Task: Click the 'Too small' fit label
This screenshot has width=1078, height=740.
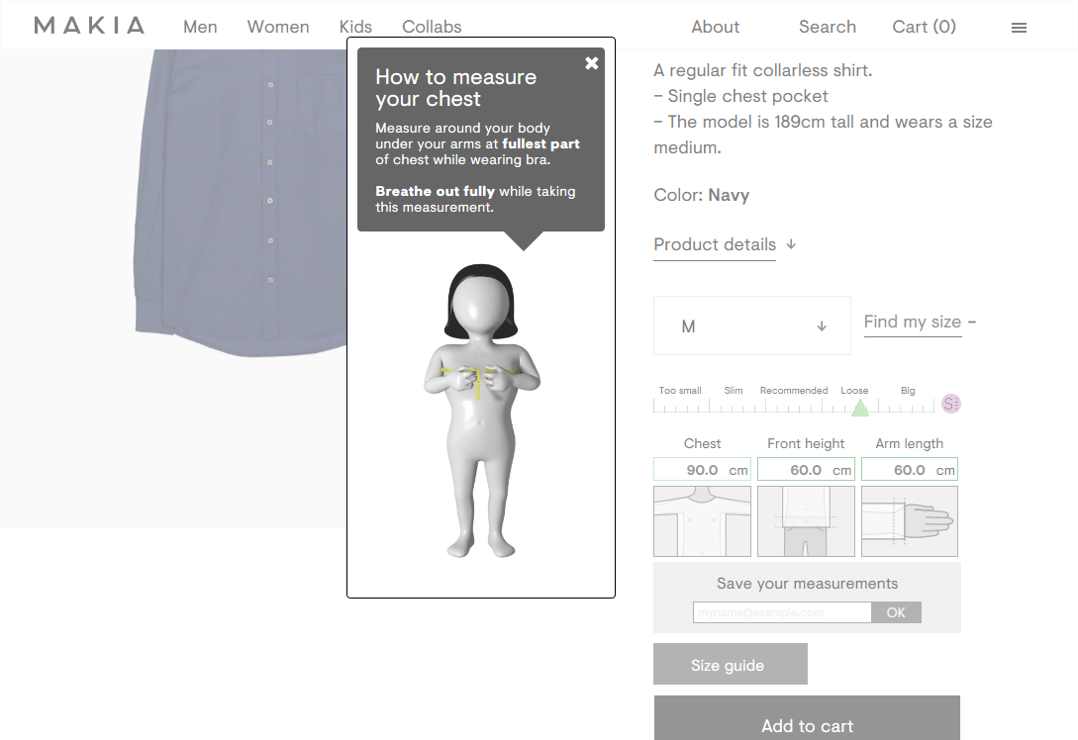Action: 680,390
